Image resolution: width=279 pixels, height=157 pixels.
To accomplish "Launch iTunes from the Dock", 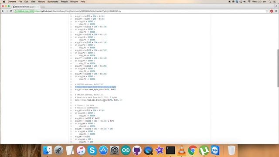I will pos(81,150).
